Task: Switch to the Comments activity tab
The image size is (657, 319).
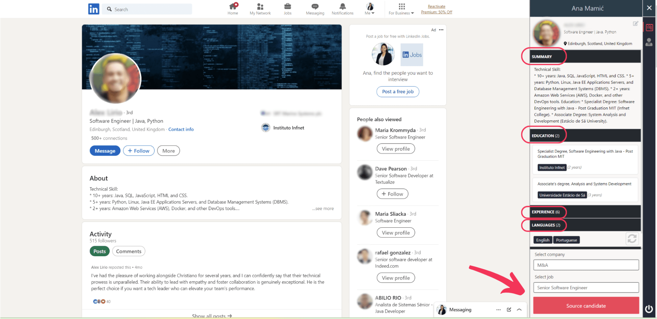Action: (x=129, y=251)
